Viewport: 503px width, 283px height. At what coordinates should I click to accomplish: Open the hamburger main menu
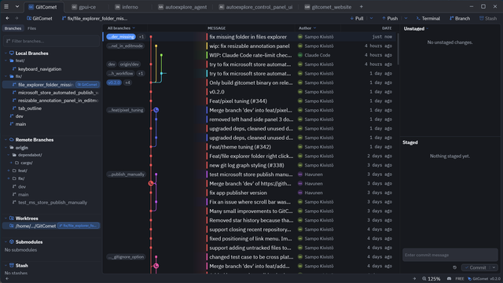click(6, 7)
